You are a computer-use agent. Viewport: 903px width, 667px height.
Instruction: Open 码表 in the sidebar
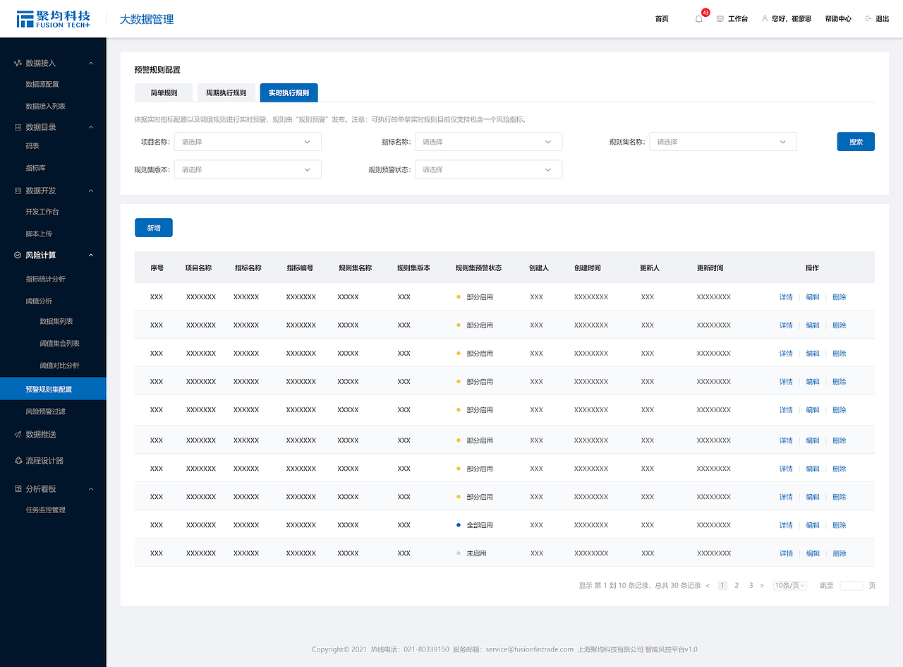pos(32,146)
